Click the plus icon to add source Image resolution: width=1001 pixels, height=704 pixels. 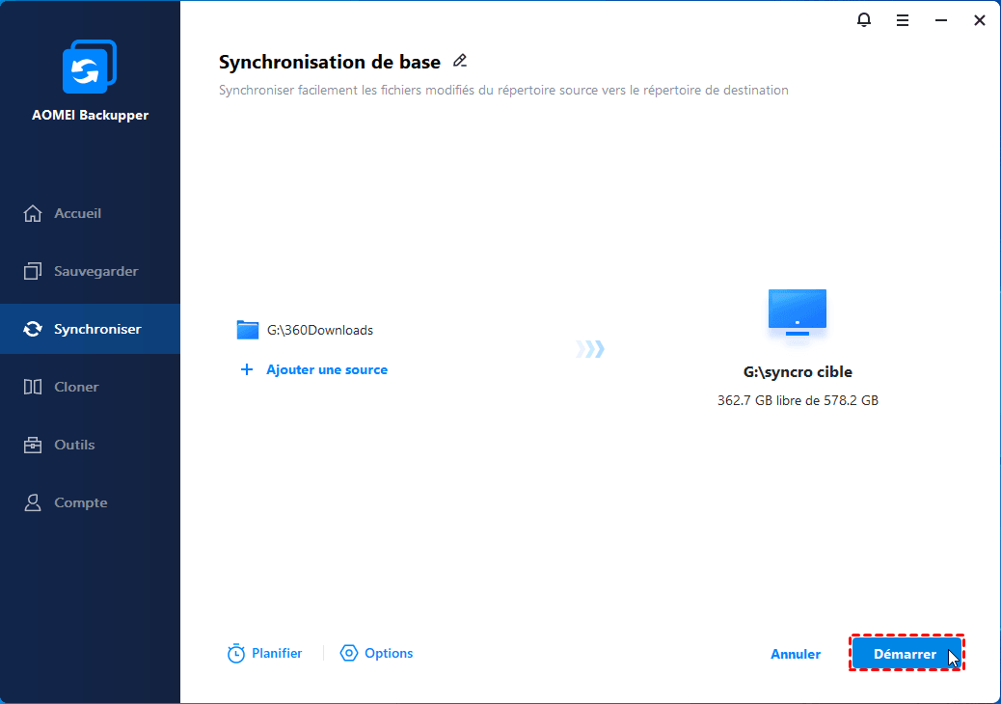click(247, 369)
